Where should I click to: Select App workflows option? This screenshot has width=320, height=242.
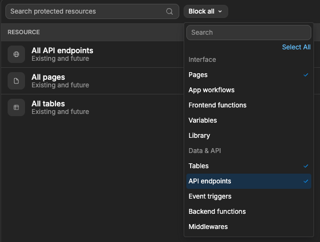coord(249,90)
